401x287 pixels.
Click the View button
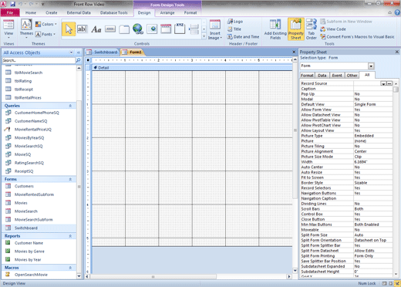click(8, 29)
